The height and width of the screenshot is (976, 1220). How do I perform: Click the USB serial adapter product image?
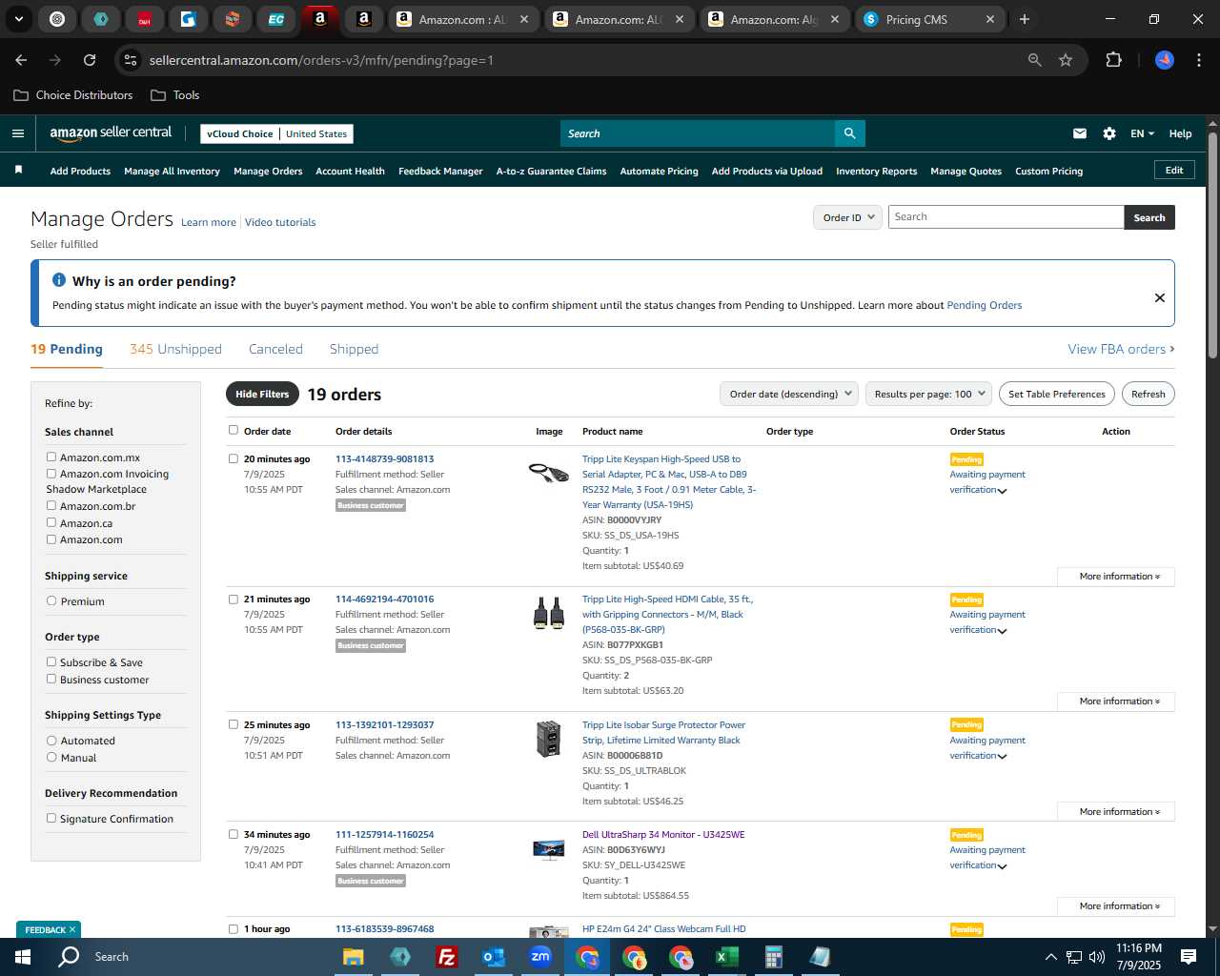(548, 471)
